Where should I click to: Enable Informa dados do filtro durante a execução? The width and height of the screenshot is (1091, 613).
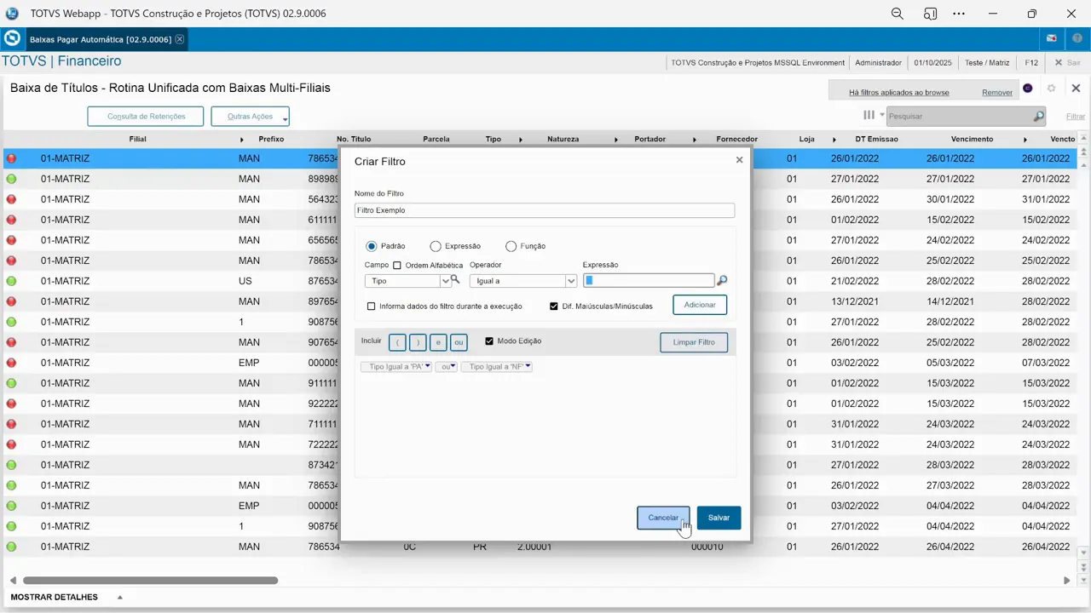[x=371, y=306]
